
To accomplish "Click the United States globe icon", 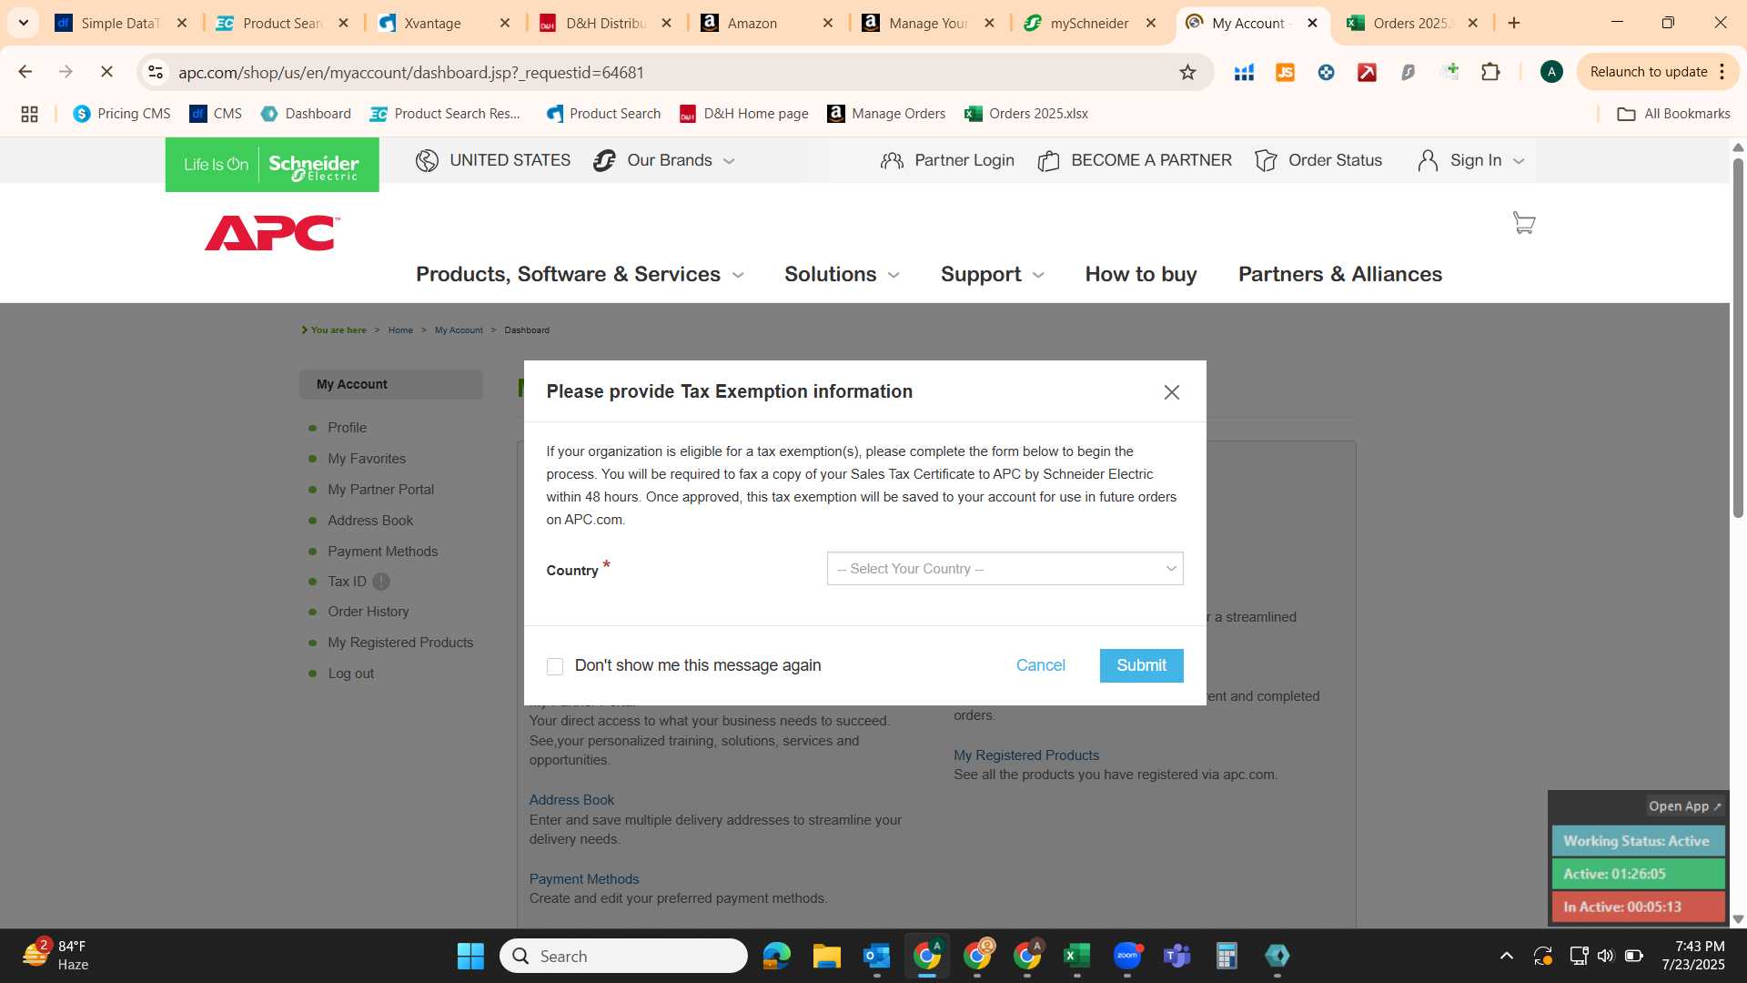I will 427,161.
